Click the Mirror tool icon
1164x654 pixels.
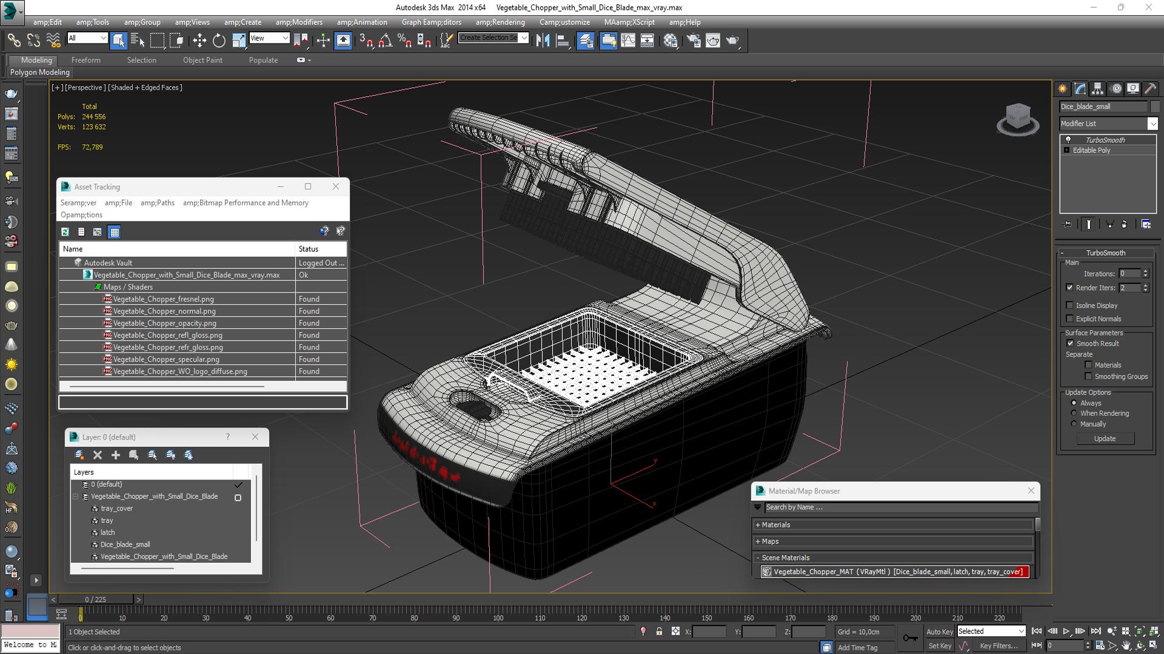click(543, 41)
